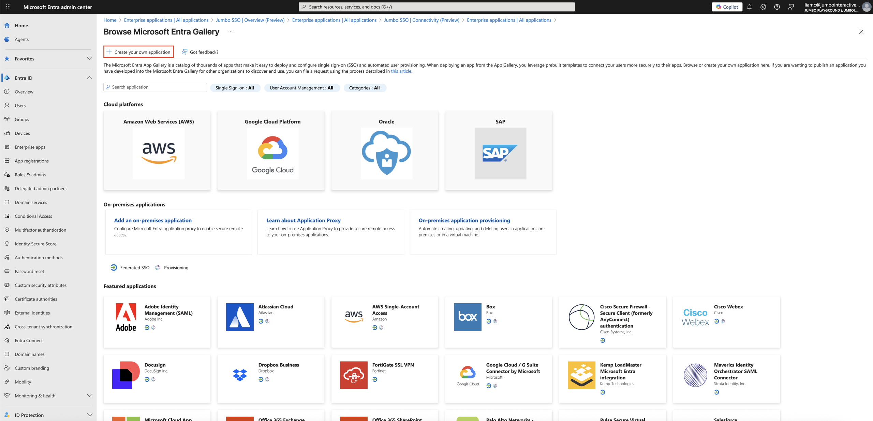Open Delegated admin partners

41,188
